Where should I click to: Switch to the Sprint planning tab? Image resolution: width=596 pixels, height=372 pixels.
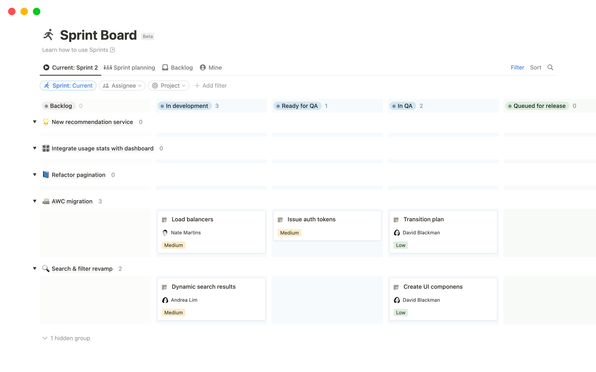pos(129,67)
